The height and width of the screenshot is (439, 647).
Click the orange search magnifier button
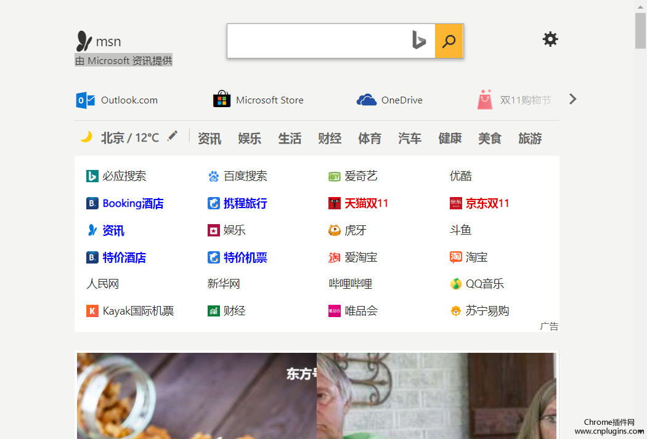[x=449, y=41]
